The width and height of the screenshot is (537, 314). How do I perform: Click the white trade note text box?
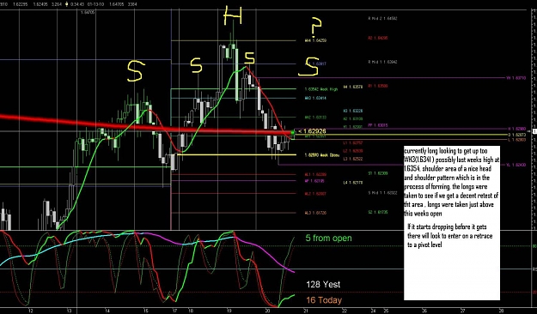tap(452, 223)
